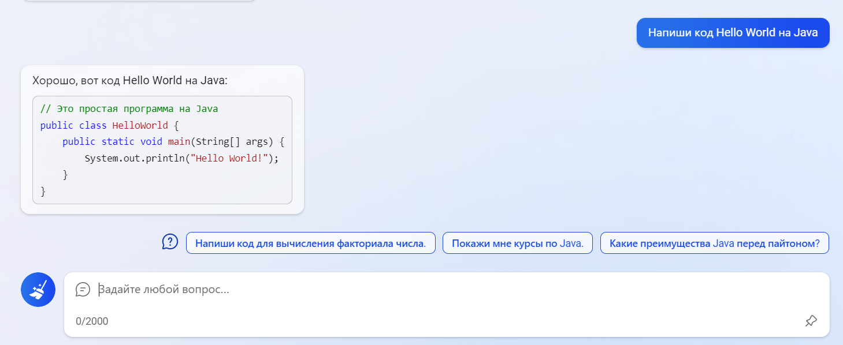Select "Покажи мне курсы по Java" suggestion
The width and height of the screenshot is (843, 345).
click(x=517, y=243)
